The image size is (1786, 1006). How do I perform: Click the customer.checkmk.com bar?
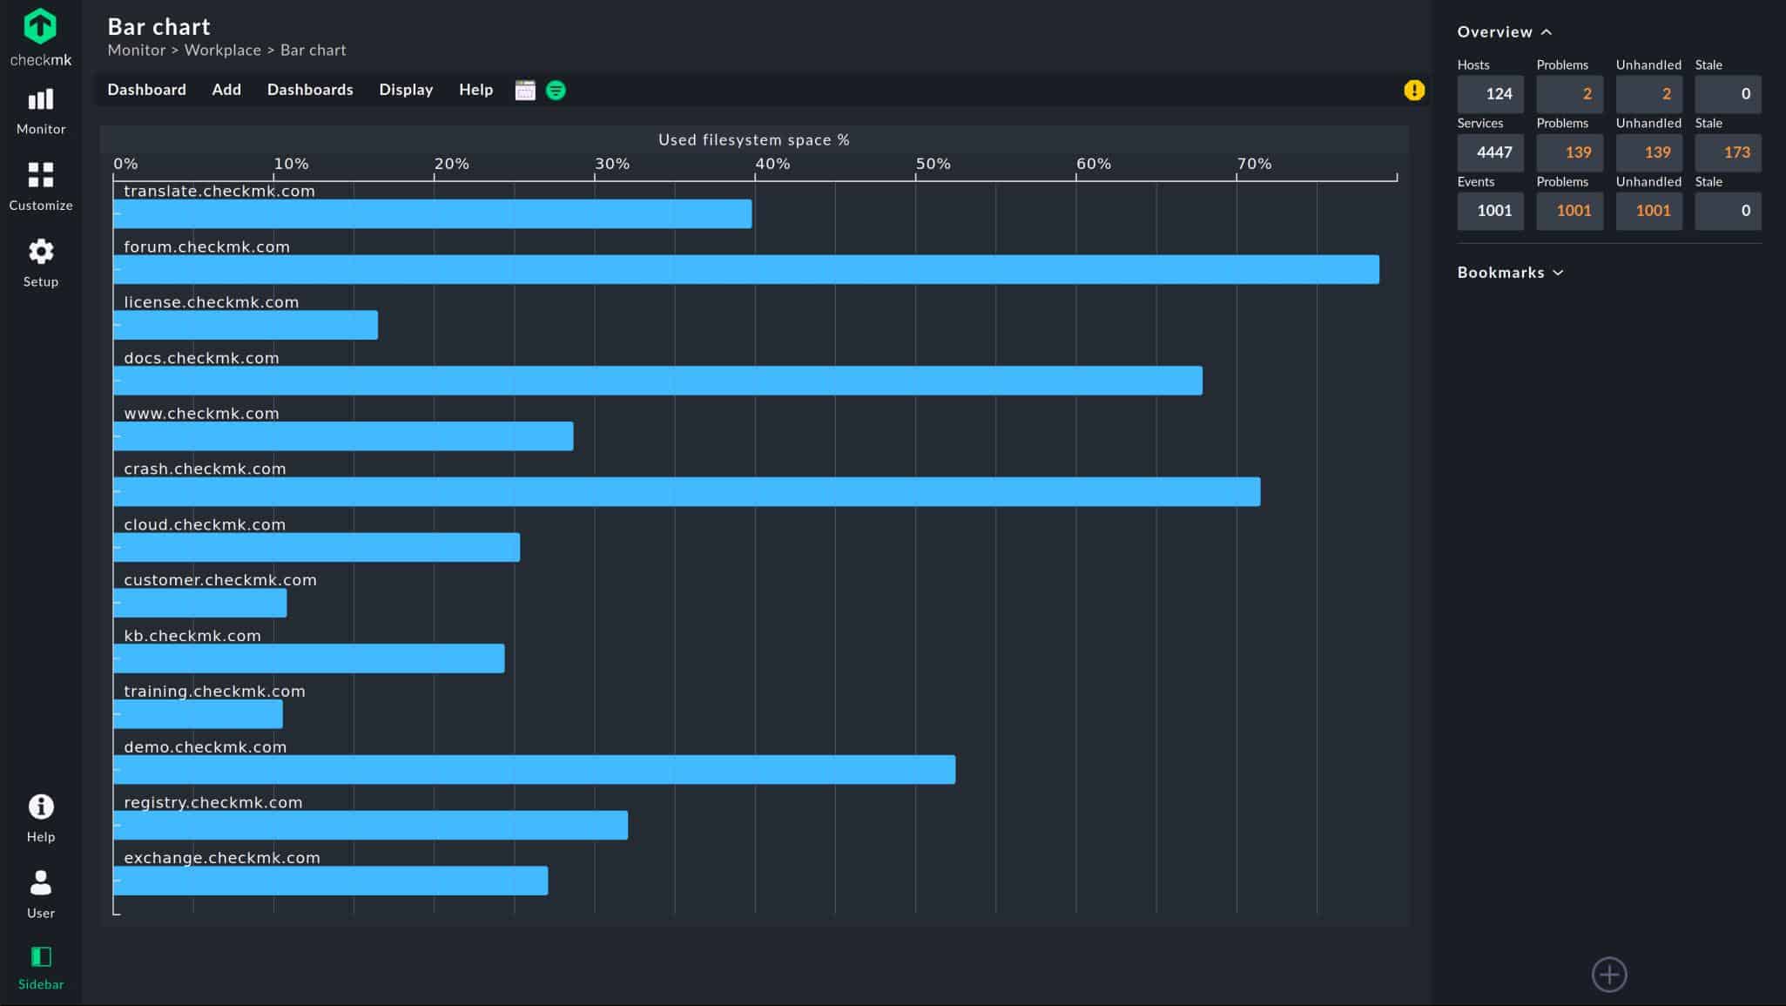[199, 603]
